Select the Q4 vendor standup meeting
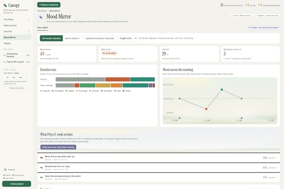 [51, 38]
